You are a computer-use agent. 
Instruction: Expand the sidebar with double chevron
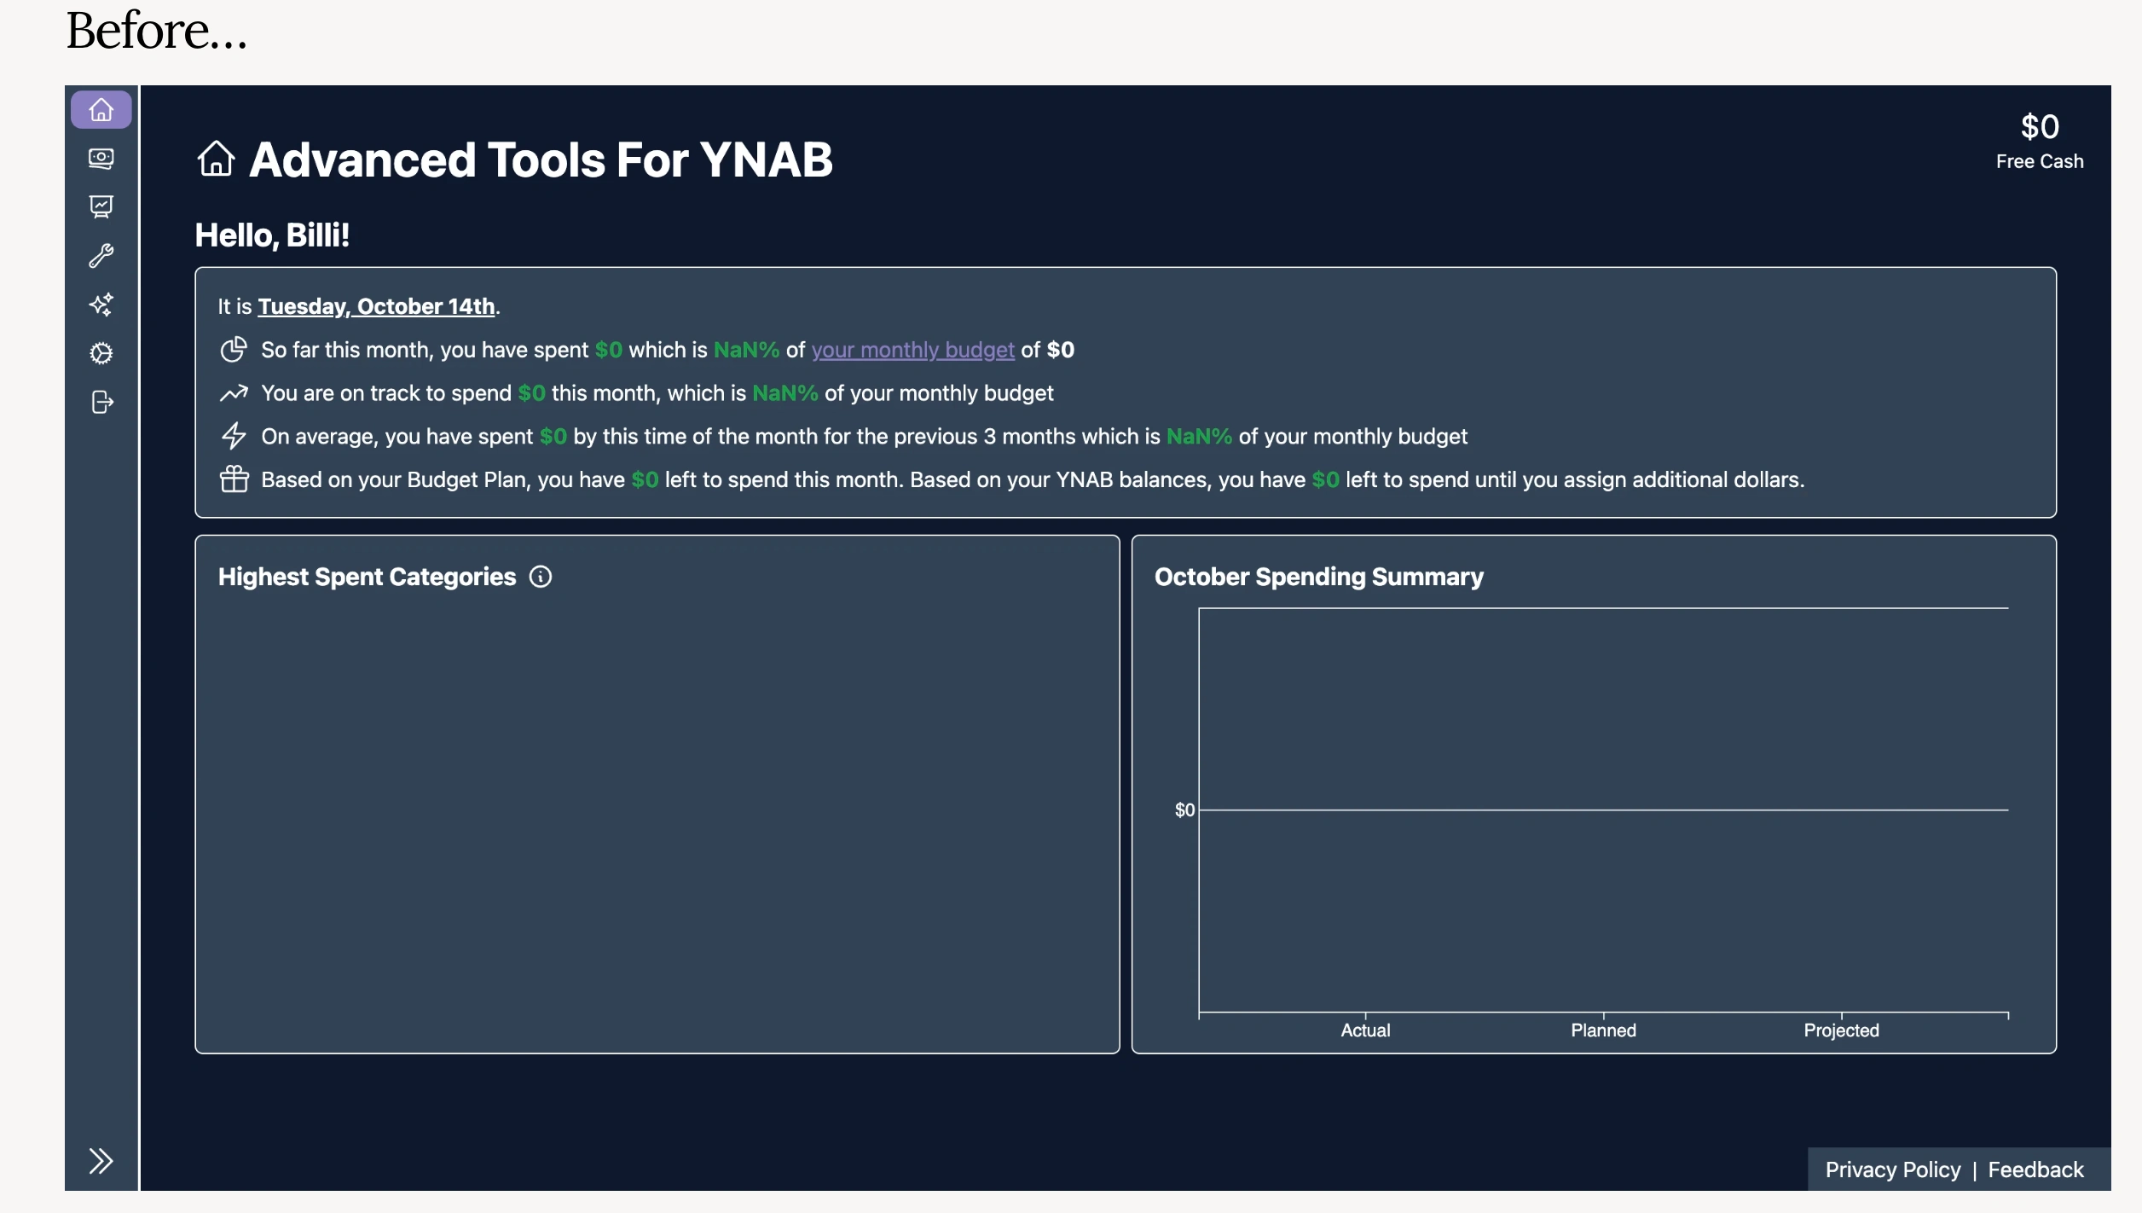101,1161
